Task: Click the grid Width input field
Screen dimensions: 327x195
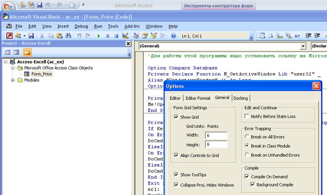Action: pos(216,135)
